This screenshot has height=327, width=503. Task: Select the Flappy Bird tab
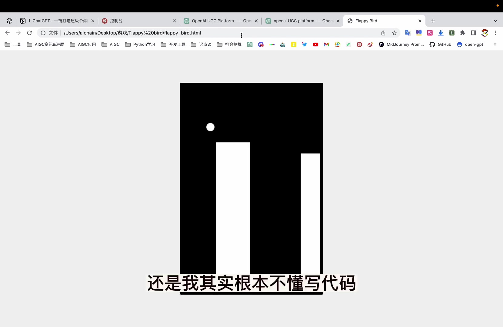[x=384, y=21]
